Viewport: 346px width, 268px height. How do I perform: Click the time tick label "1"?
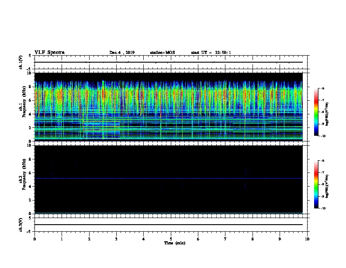coord(62,239)
